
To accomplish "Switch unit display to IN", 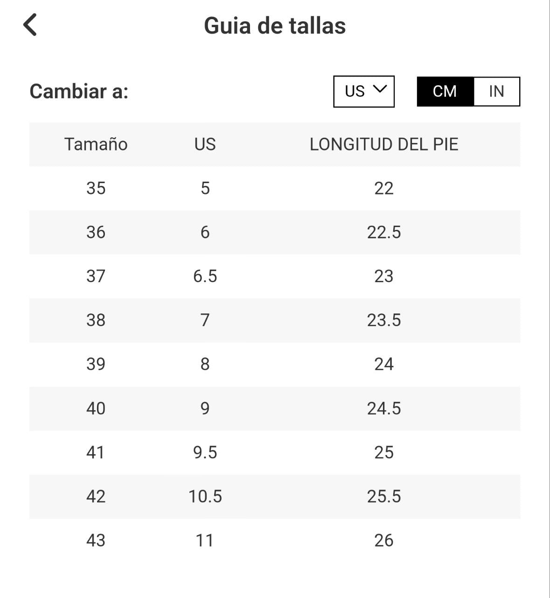I will (496, 91).
